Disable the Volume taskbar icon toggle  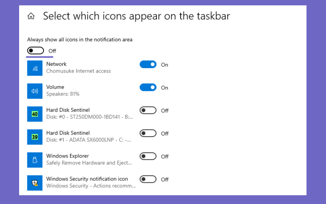point(148,87)
